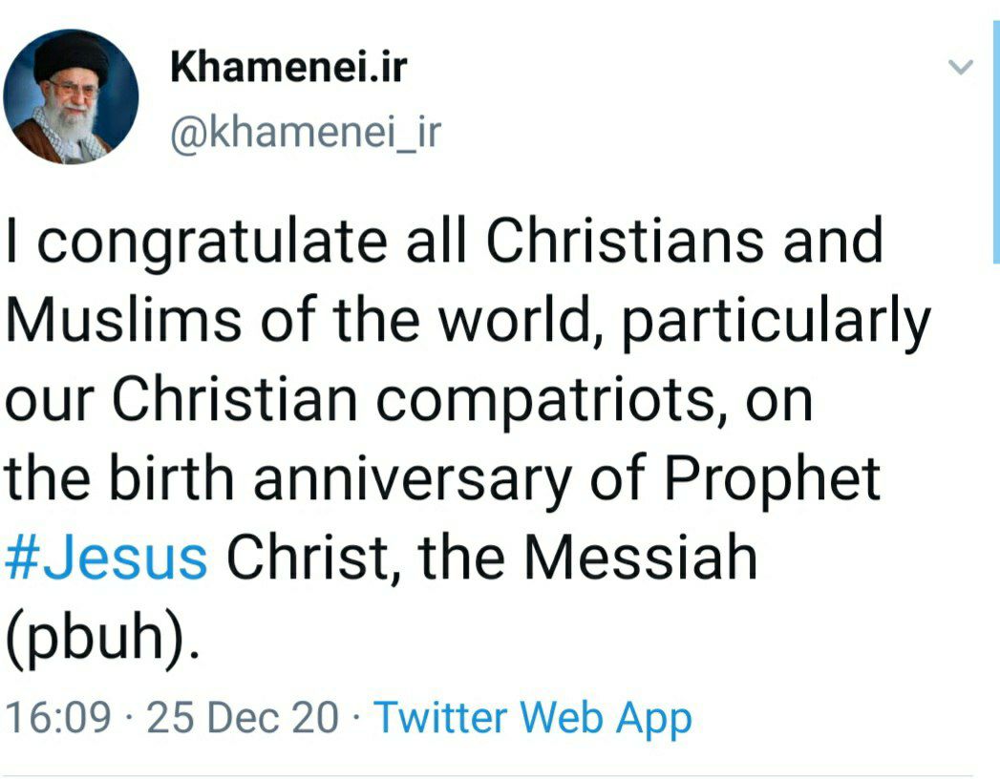
Task: Open the #Jesus hashtag
Action: coord(106,558)
